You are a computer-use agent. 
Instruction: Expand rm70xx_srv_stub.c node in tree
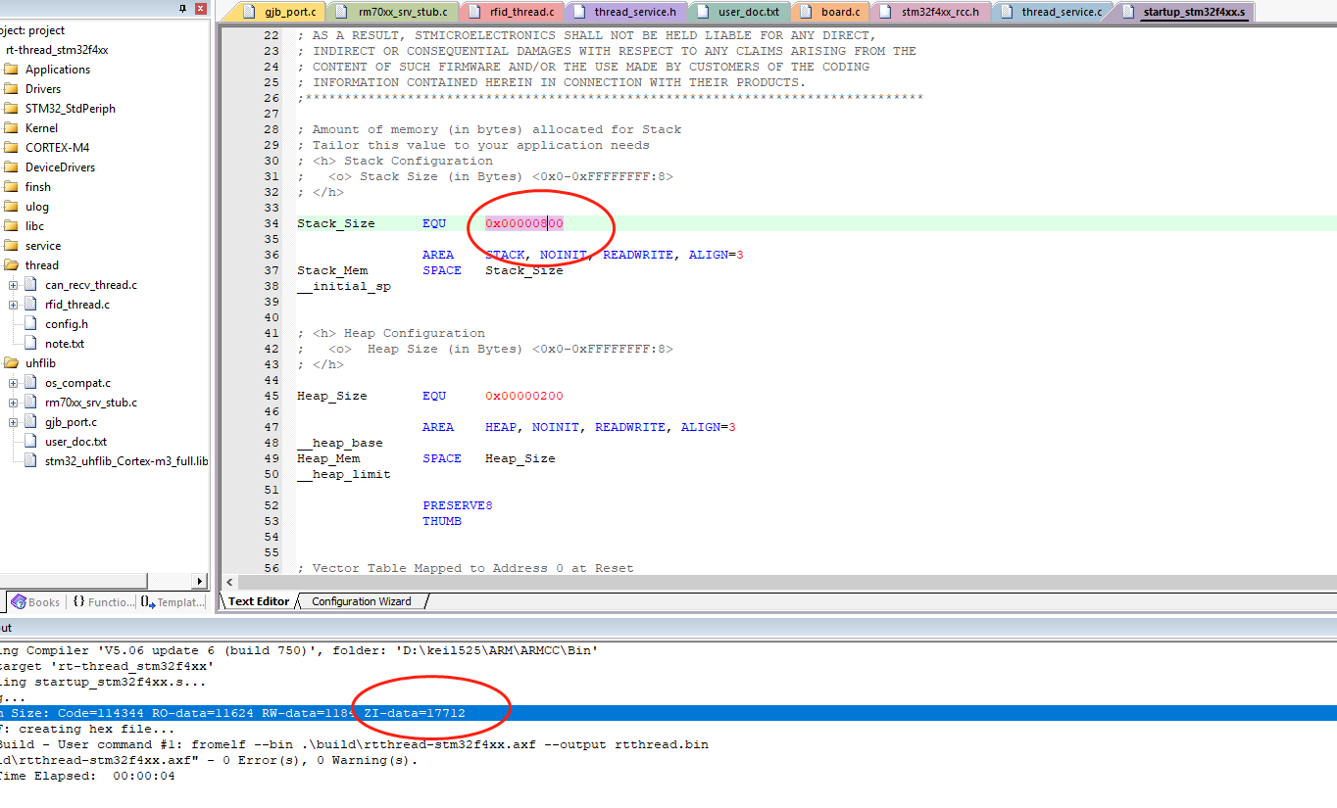[x=14, y=403]
